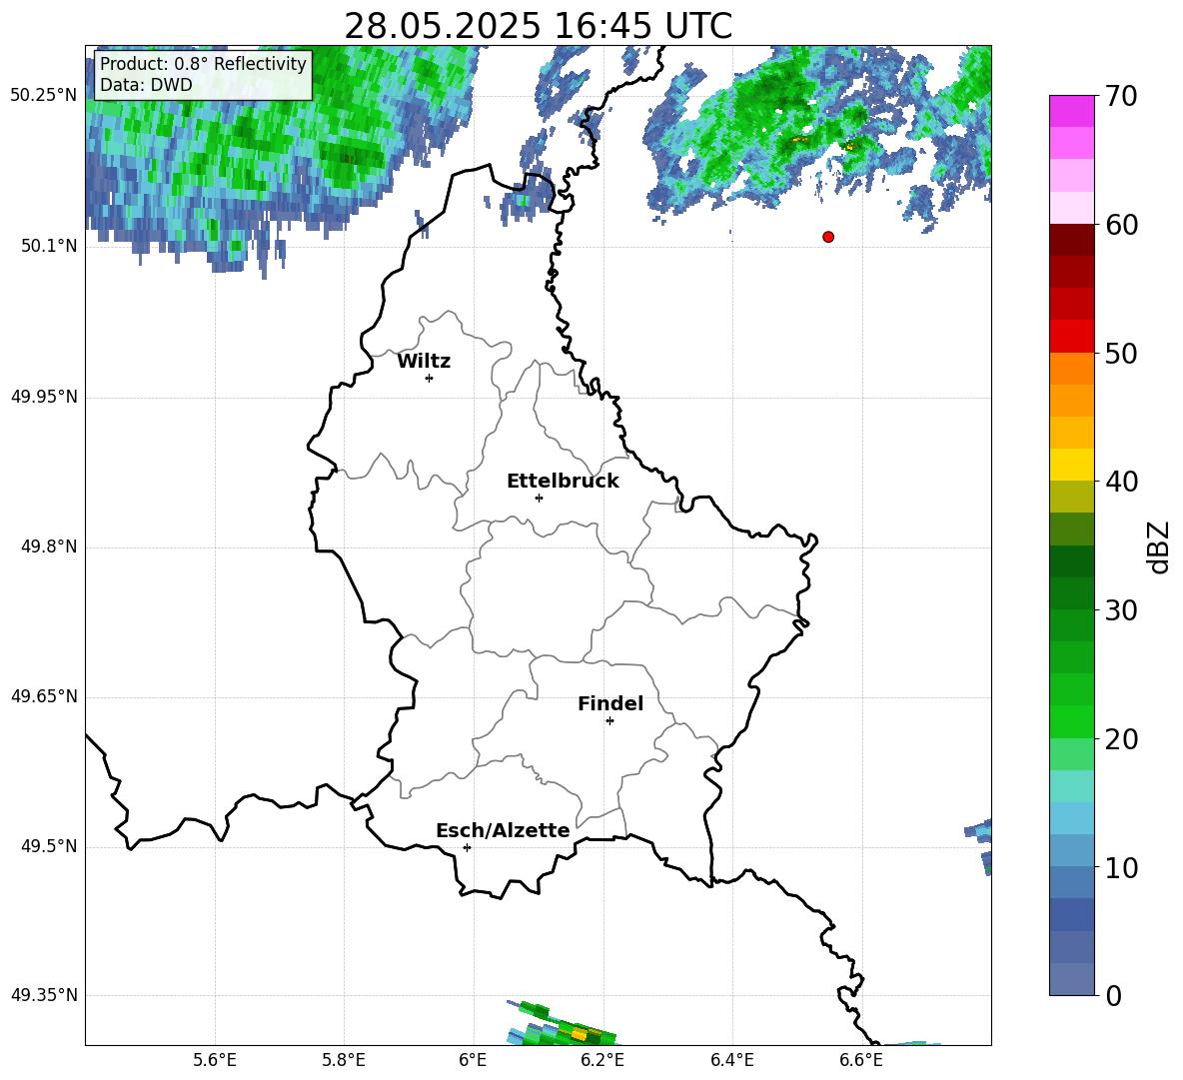Click the 6.2°E longitude label
Image resolution: width=1183 pixels, height=1080 pixels.
point(602,1061)
